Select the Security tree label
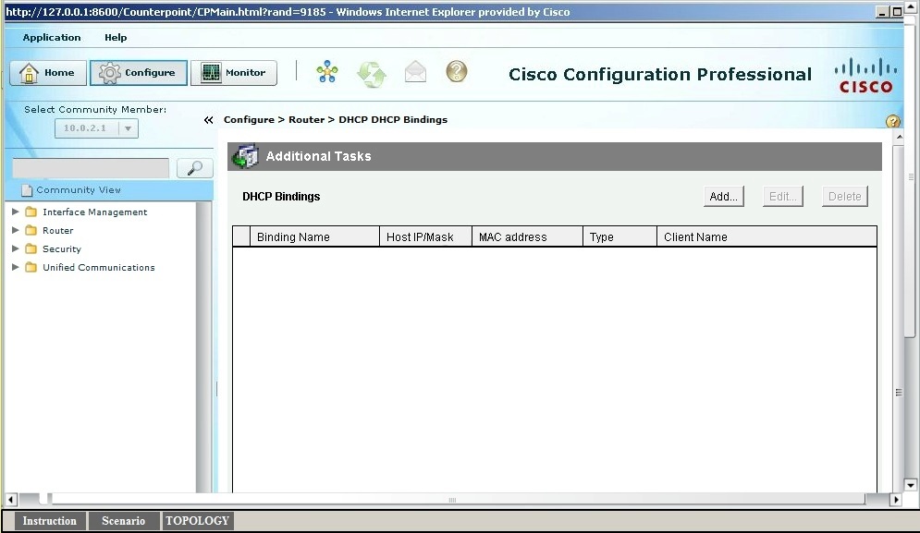 [62, 249]
